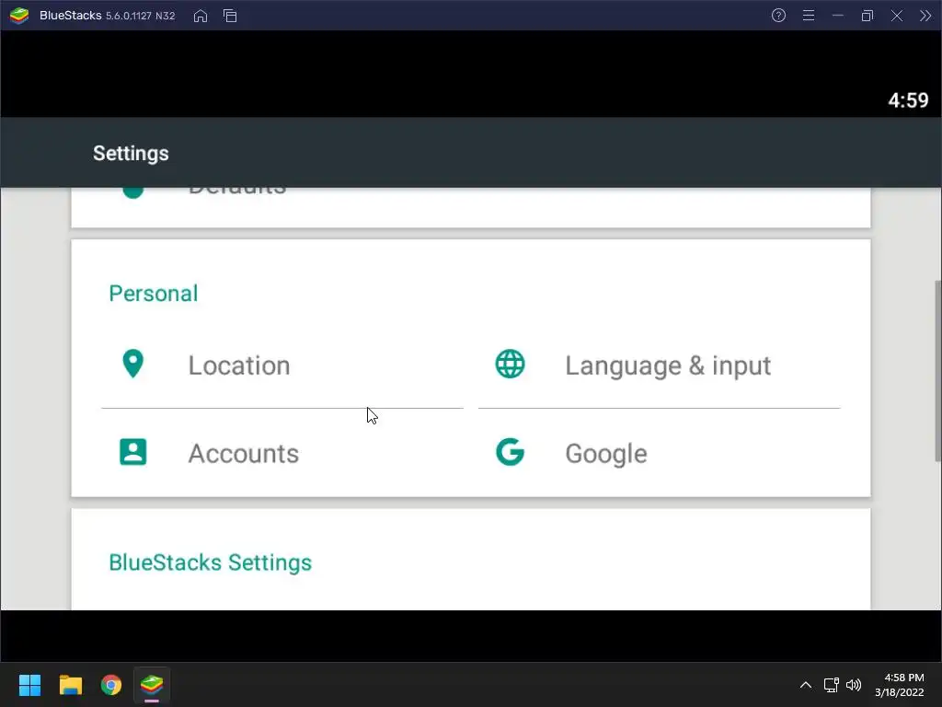Open the network status tray icon

(831, 685)
